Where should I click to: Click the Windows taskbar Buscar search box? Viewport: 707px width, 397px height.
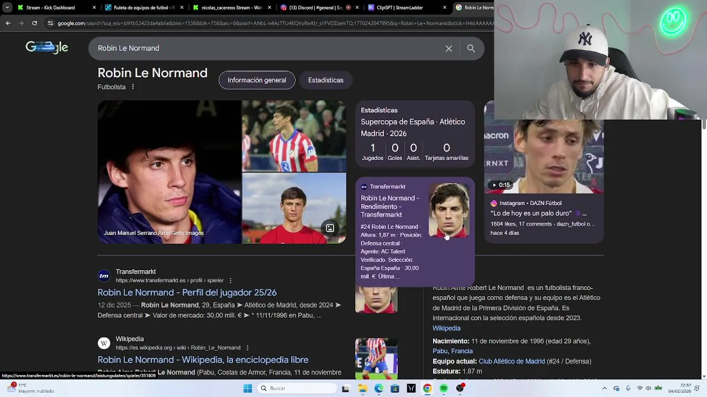click(x=297, y=388)
